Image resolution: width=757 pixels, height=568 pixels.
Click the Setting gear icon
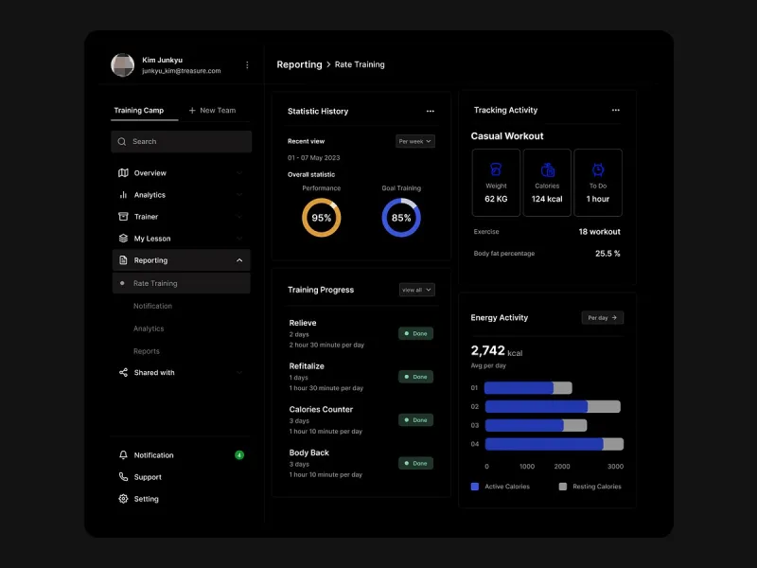tap(123, 499)
